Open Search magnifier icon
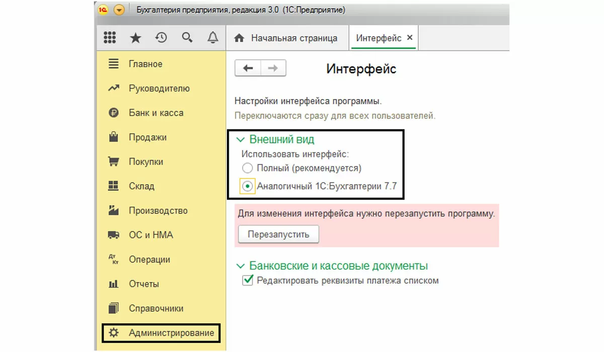 (x=187, y=38)
